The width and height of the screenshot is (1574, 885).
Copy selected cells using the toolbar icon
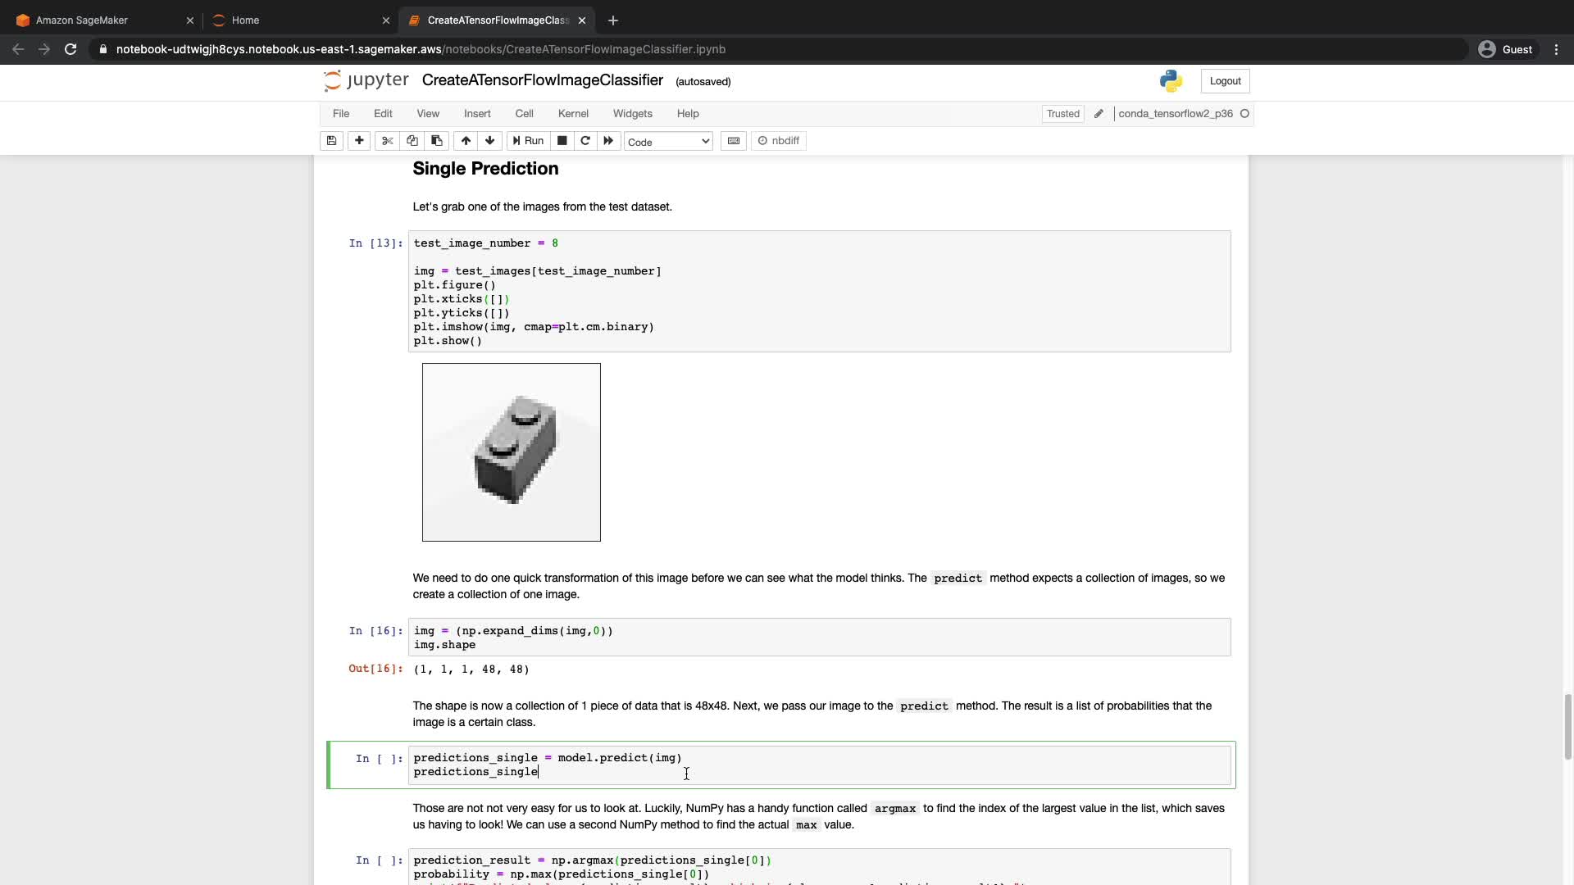click(412, 141)
